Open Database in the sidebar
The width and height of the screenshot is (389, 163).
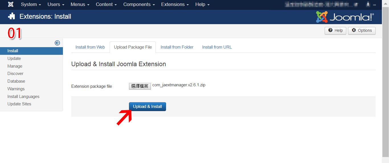pos(16,81)
